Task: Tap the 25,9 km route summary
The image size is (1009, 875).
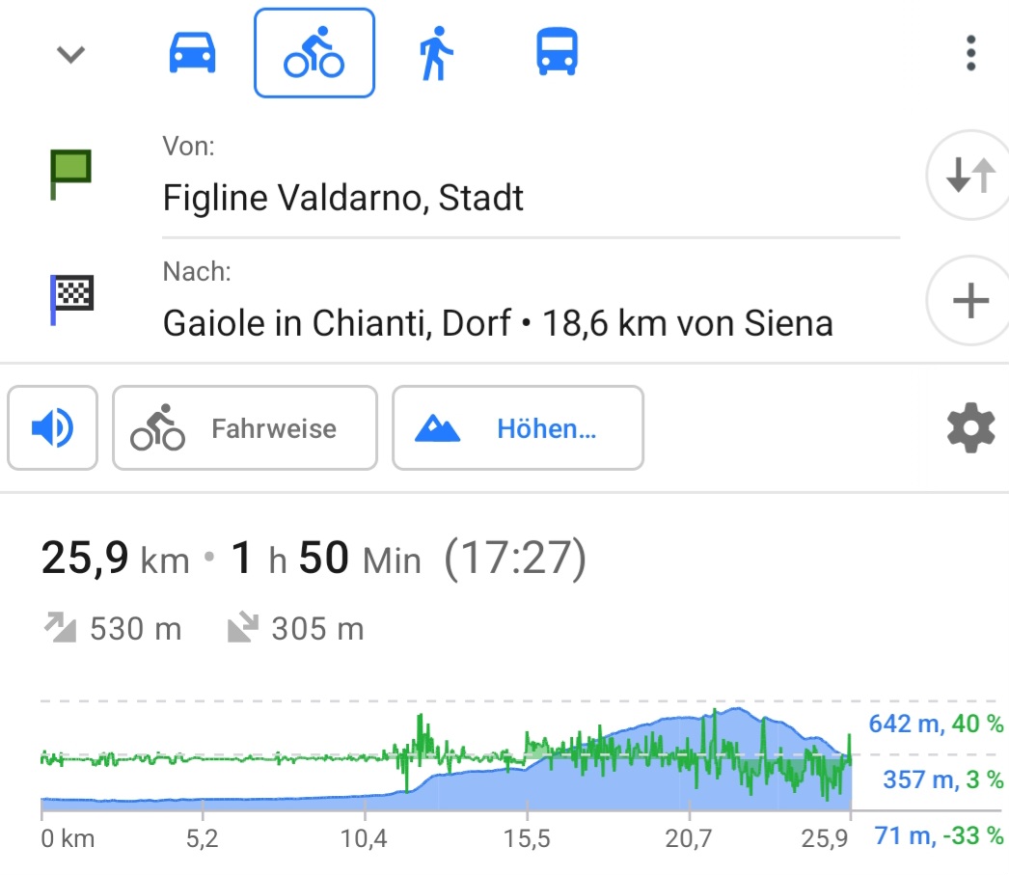Action: (115, 560)
